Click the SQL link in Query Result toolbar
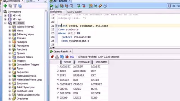The image size is (180, 101). tap(72, 57)
